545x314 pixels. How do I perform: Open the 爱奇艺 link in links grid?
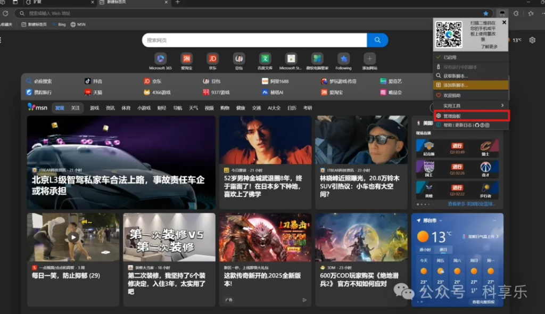point(391,81)
